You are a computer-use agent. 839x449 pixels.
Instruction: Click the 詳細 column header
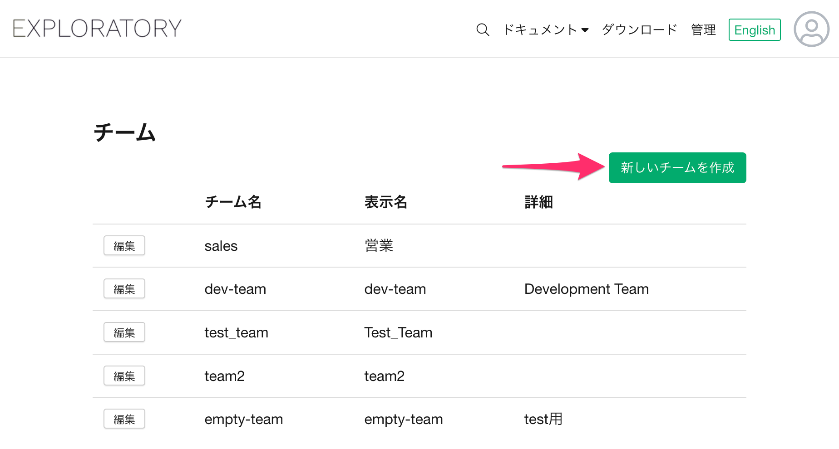point(538,202)
